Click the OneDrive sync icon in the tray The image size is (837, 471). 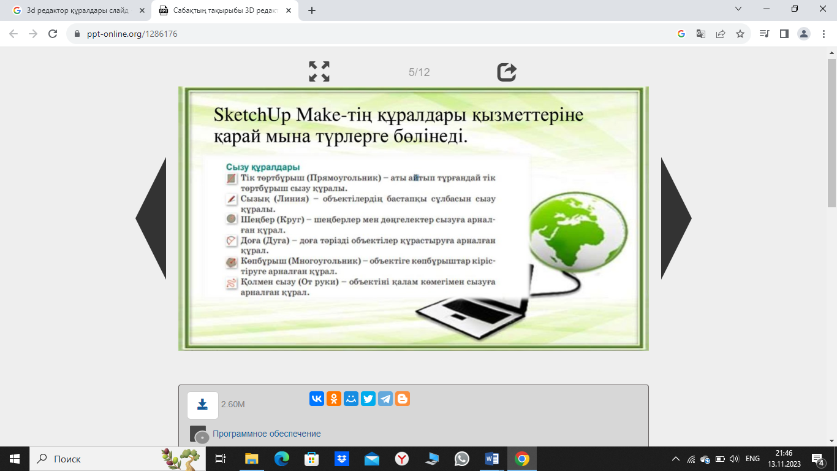click(x=705, y=459)
